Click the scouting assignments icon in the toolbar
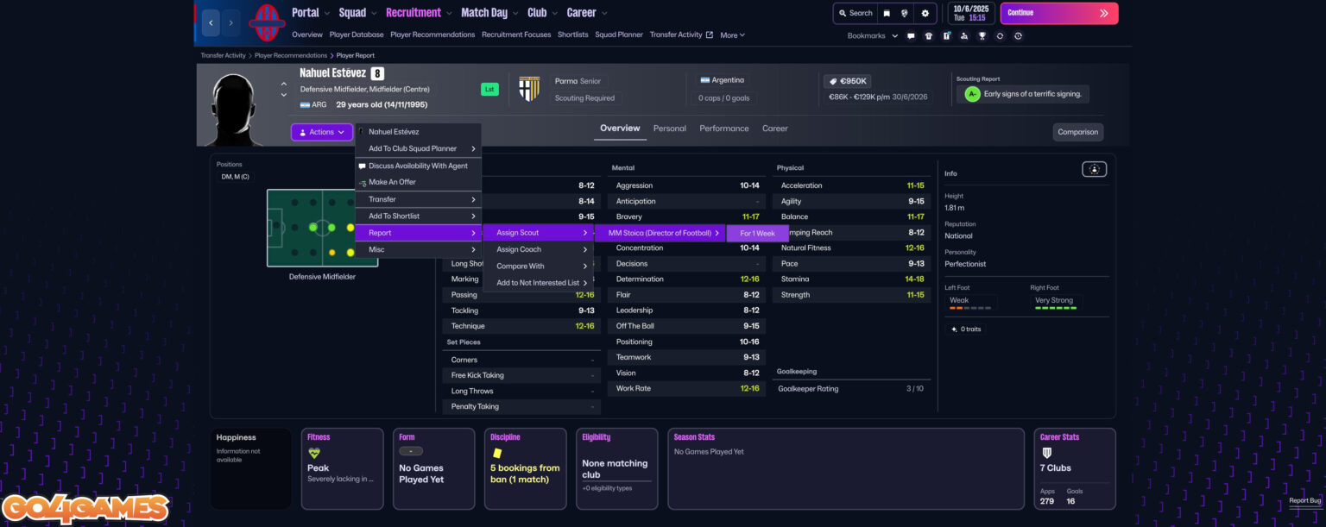The image size is (1326, 527). tap(965, 35)
